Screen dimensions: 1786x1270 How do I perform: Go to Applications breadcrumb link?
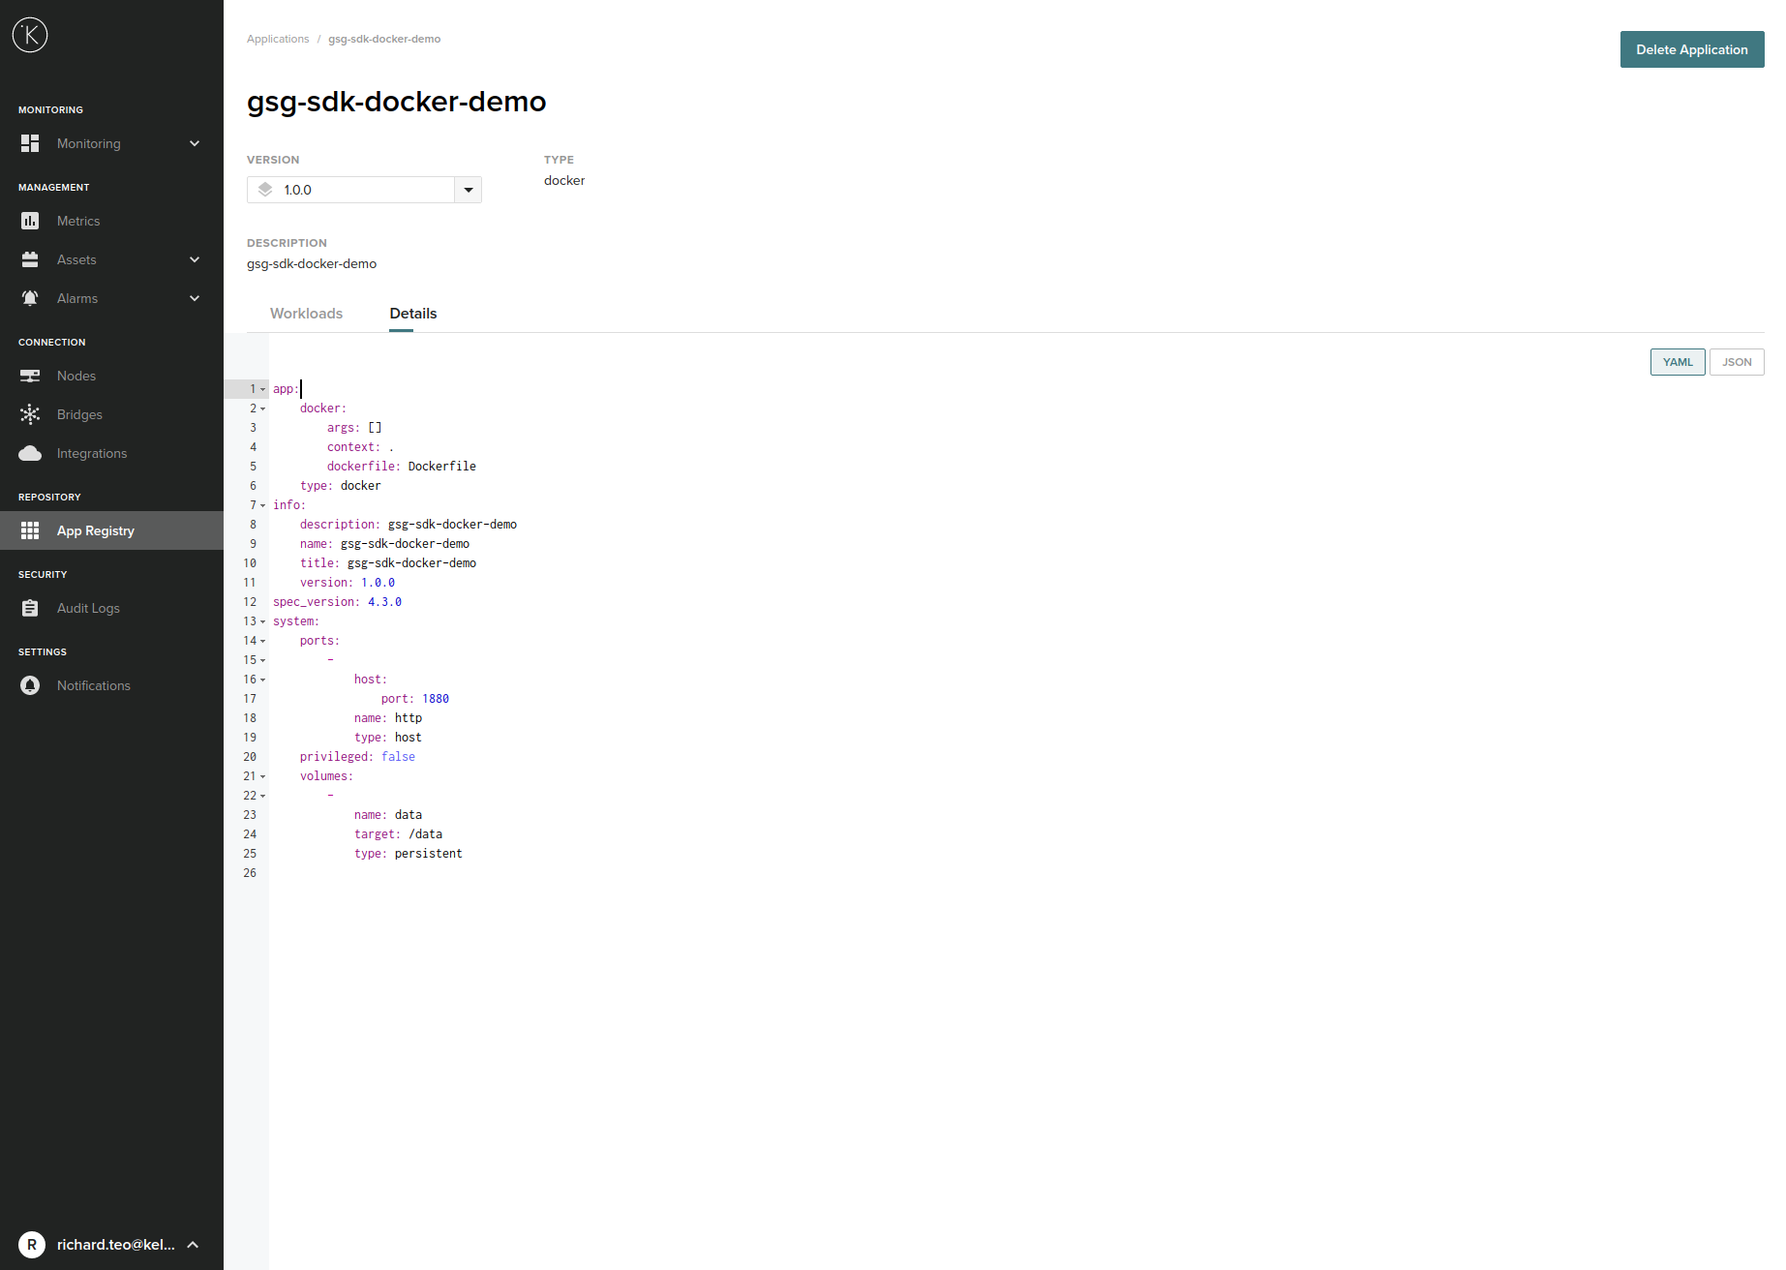278,39
